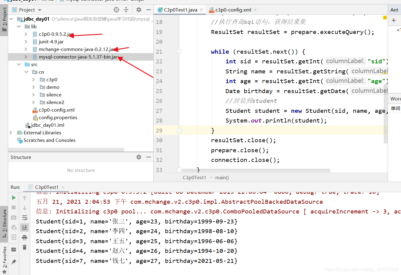Viewport: 401px width, 275px height.
Task: Click main() breadcrumb
Action: (x=222, y=178)
